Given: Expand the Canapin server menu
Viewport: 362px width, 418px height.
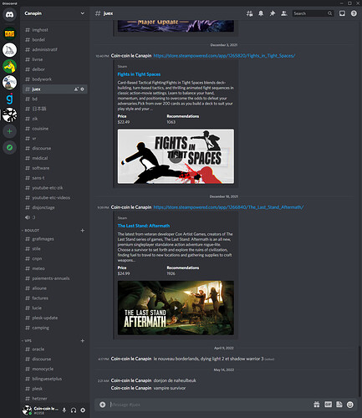Looking at the screenshot, I should [54, 13].
